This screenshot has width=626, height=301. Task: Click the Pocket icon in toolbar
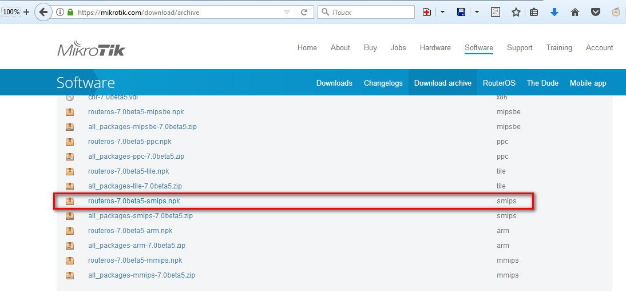[x=596, y=13]
